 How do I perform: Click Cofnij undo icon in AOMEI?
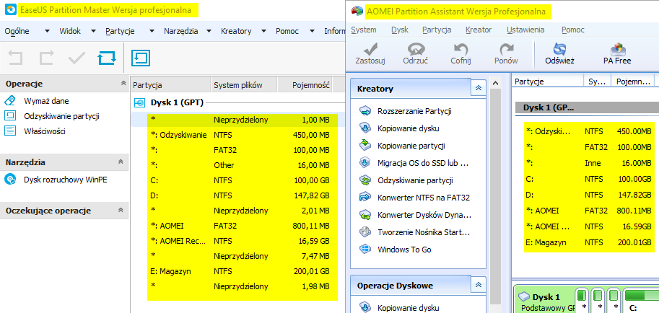point(461,50)
